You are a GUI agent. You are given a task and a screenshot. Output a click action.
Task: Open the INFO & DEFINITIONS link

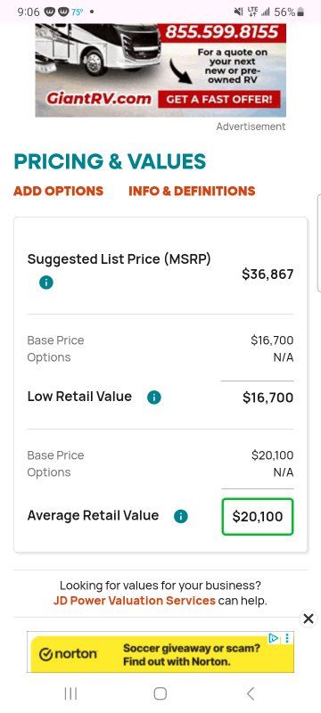(192, 191)
